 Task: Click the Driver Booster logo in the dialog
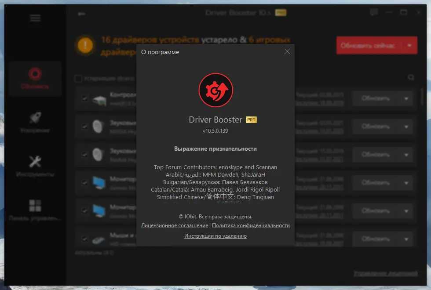(x=215, y=90)
